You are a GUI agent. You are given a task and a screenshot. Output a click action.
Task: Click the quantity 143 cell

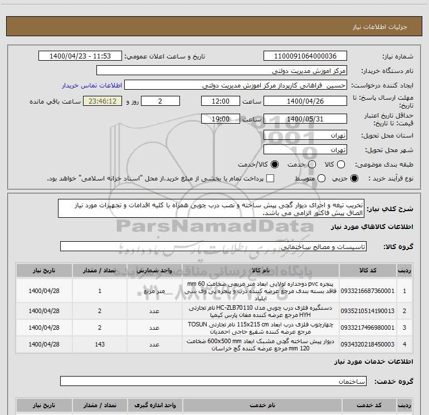coord(100,344)
